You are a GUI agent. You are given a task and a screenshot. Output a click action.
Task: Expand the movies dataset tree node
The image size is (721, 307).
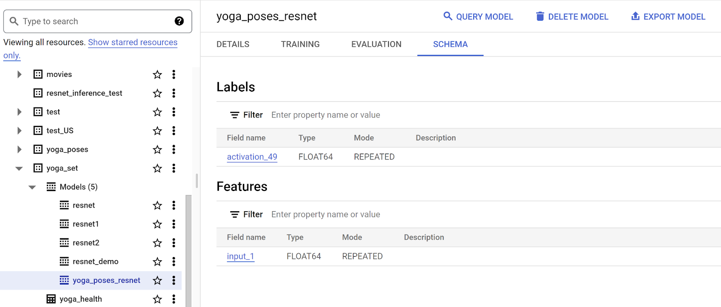point(19,75)
